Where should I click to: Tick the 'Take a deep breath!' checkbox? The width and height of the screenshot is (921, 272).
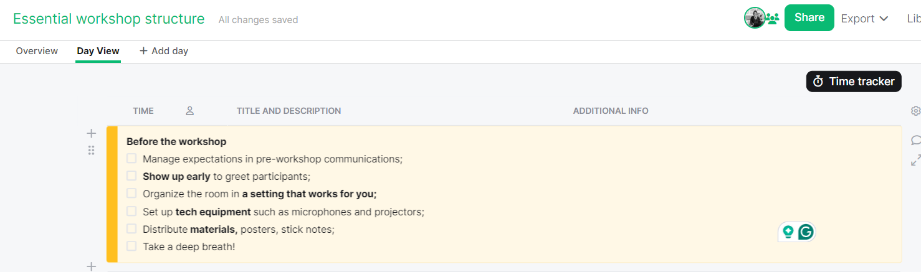click(x=131, y=246)
